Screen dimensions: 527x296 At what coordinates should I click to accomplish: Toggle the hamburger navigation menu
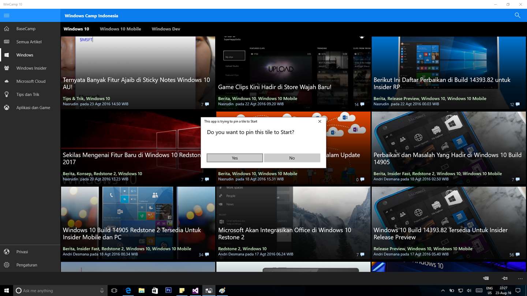coord(7,16)
